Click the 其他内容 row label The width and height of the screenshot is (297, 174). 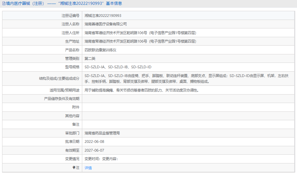72,116
